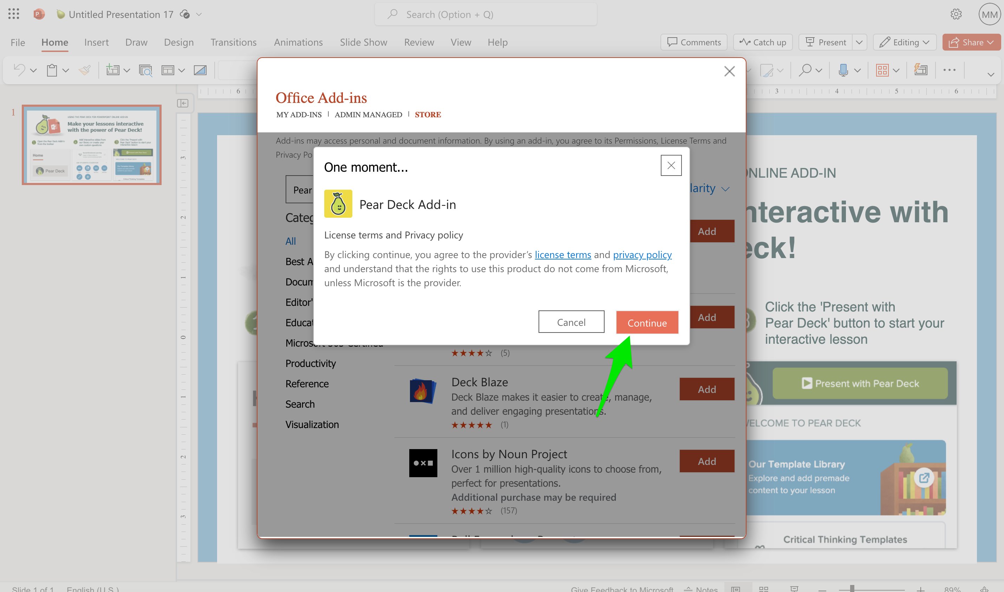1004x592 pixels.
Task: Open the Insert ribbon tab
Action: click(96, 42)
